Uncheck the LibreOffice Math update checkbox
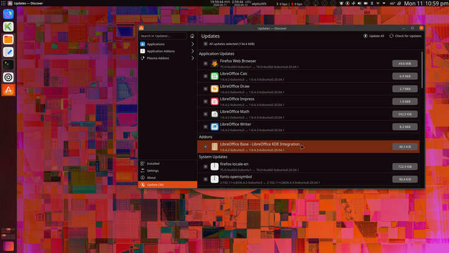449x253 pixels. click(x=205, y=114)
